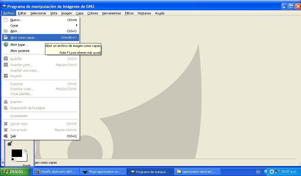Select the Dodge/Burn tool in the toolbox
Viewport: 301px width, 176px height.
(10, 143)
